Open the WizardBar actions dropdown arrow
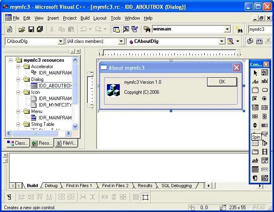274x212 pixels. point(238,41)
